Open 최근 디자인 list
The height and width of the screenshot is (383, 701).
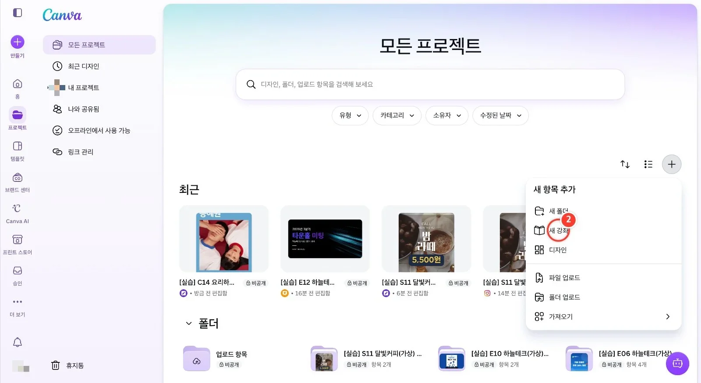coord(99,66)
